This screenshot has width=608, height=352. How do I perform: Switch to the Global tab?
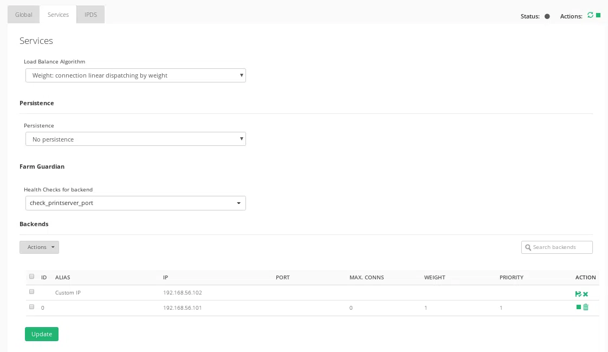[x=23, y=15]
